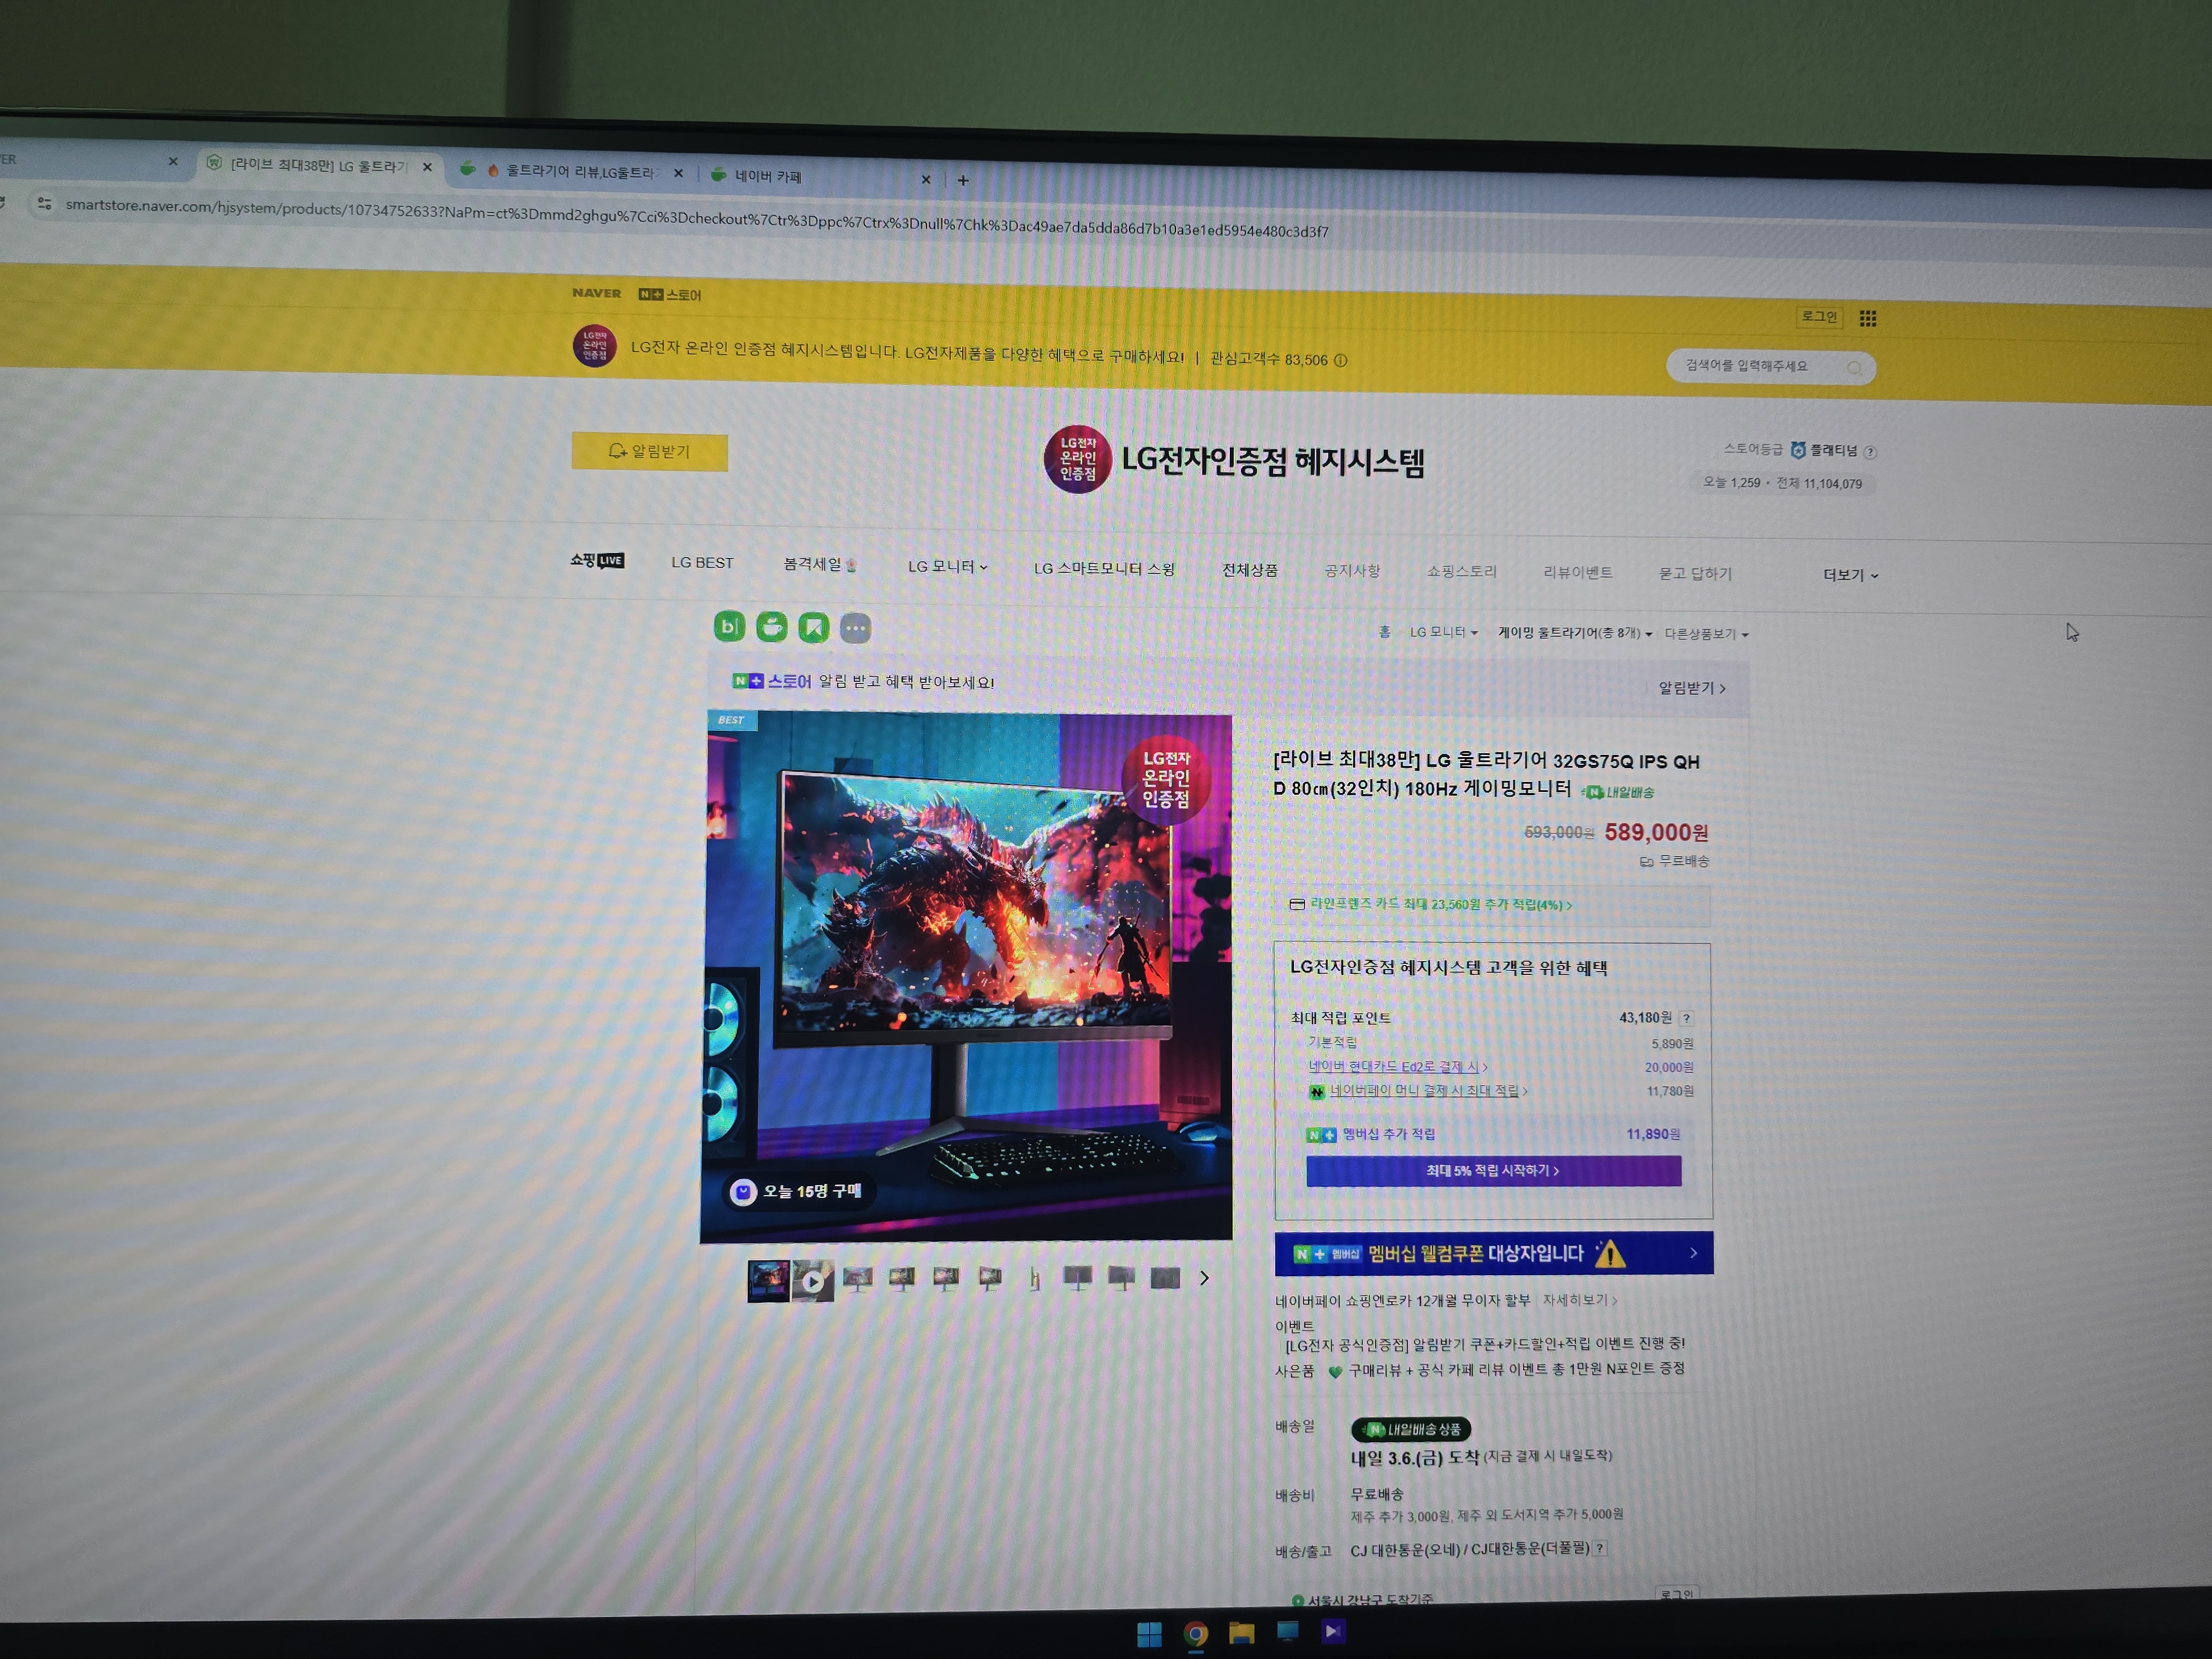Play the product video thumbnail
Screen dimensions: 2212x1659
812,1280
